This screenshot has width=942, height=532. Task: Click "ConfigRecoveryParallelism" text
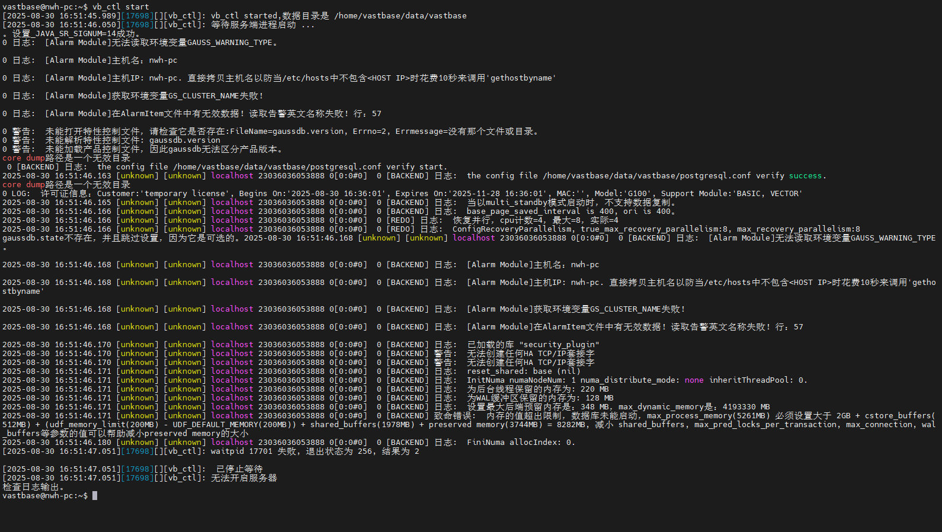point(512,229)
